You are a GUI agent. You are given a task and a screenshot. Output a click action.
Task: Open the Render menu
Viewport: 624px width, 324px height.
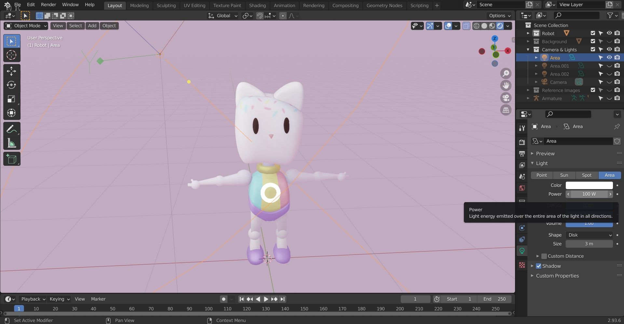[x=48, y=5]
